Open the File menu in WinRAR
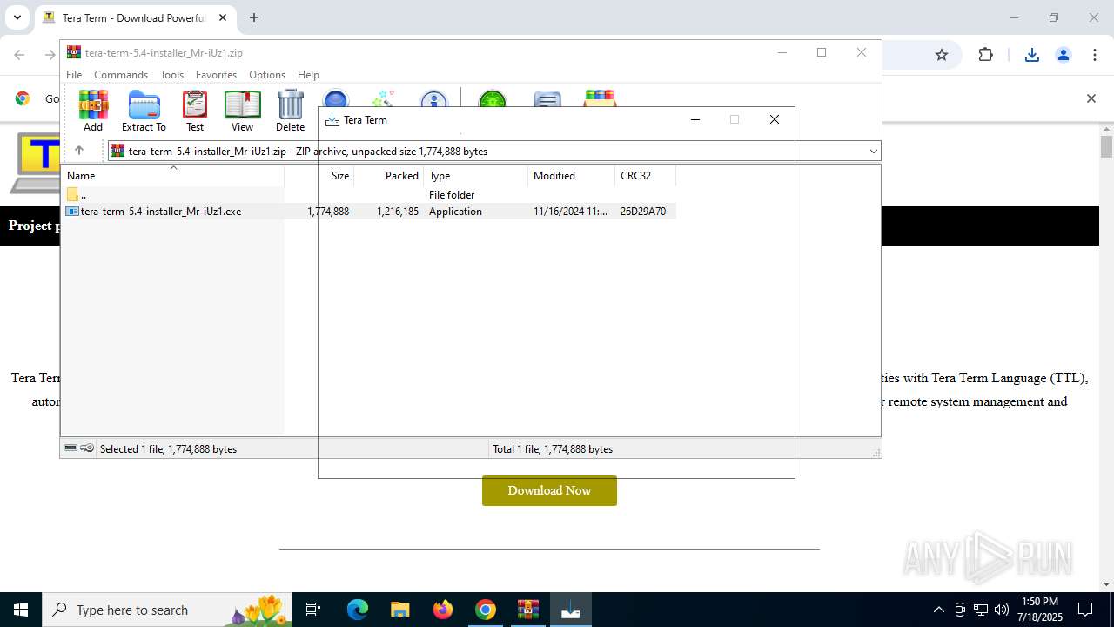Screen dimensions: 1114x627 74,75
